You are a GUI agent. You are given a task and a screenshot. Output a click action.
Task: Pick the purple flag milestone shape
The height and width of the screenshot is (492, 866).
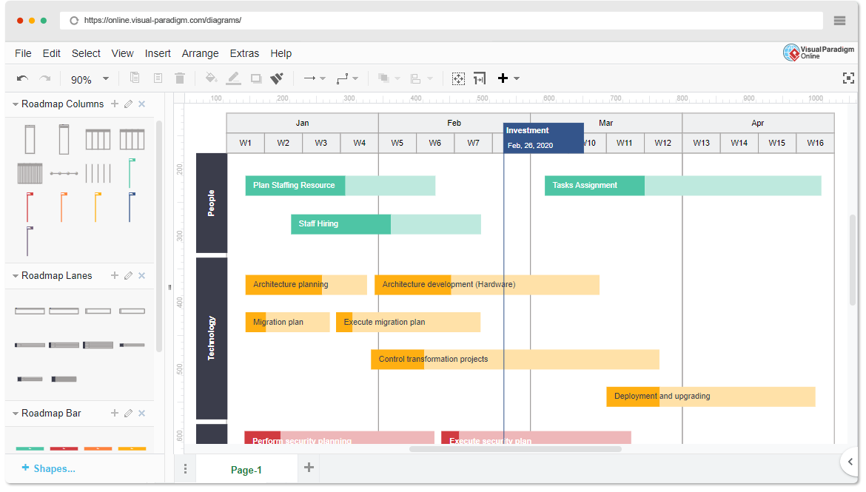pos(30,241)
